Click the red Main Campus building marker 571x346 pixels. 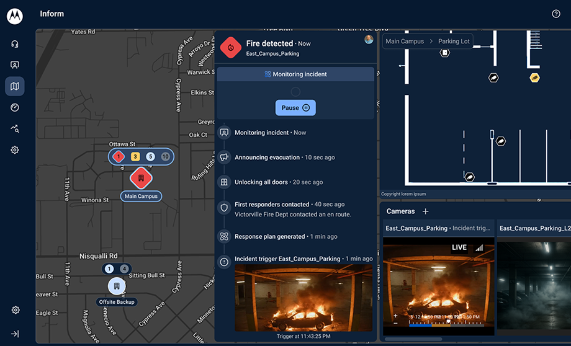coord(141,179)
